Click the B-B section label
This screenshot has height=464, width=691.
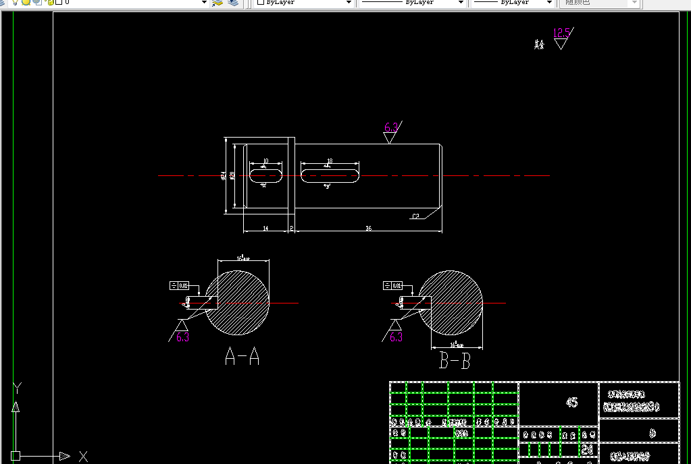click(x=455, y=360)
